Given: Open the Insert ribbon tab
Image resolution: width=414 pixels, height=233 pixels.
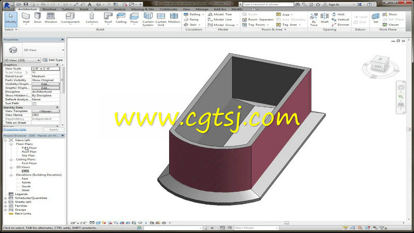Looking at the screenshot, I should click(84, 9).
